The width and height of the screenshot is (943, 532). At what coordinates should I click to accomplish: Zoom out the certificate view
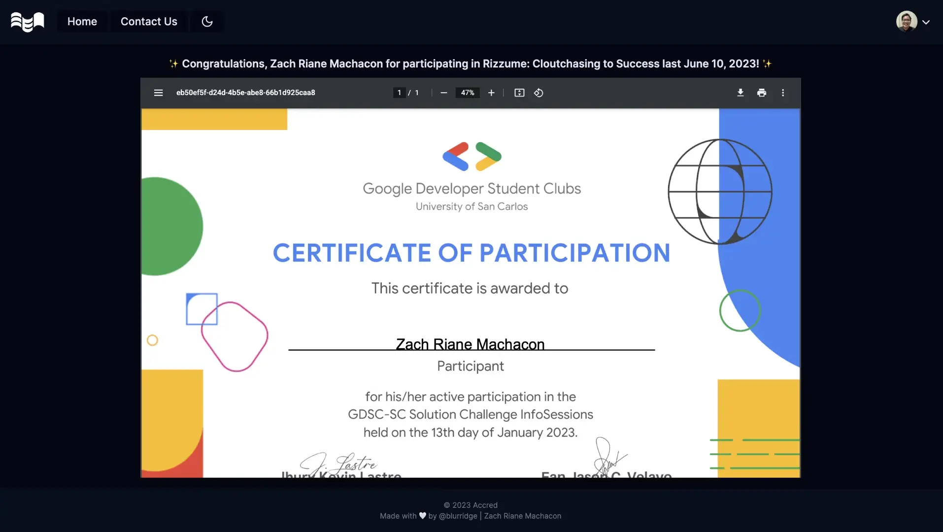coord(443,93)
